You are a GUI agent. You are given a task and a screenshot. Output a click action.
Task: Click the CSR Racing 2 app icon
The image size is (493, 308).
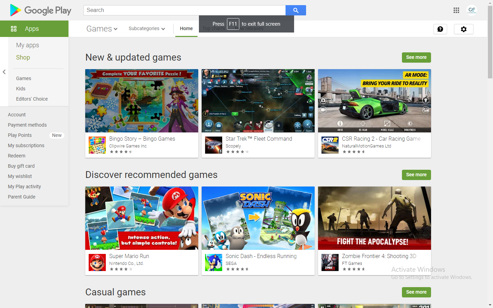click(330, 145)
